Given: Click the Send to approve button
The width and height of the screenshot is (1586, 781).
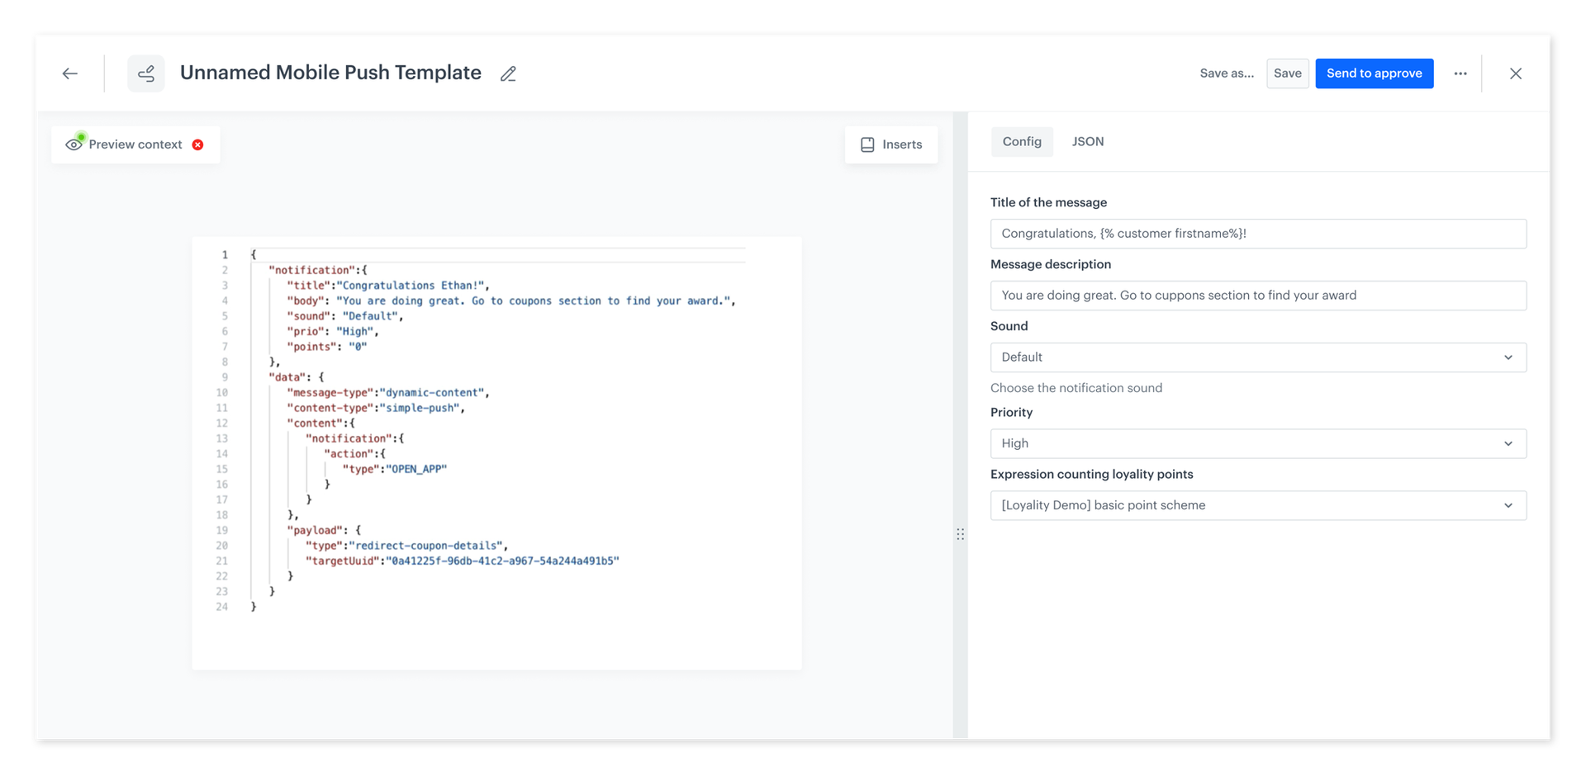Looking at the screenshot, I should coord(1374,73).
